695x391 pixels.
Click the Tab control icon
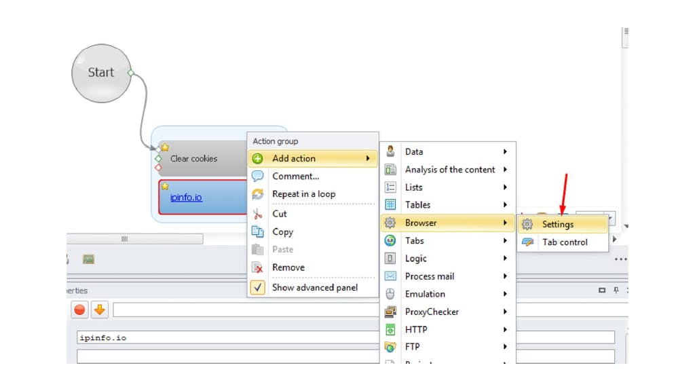[527, 242]
